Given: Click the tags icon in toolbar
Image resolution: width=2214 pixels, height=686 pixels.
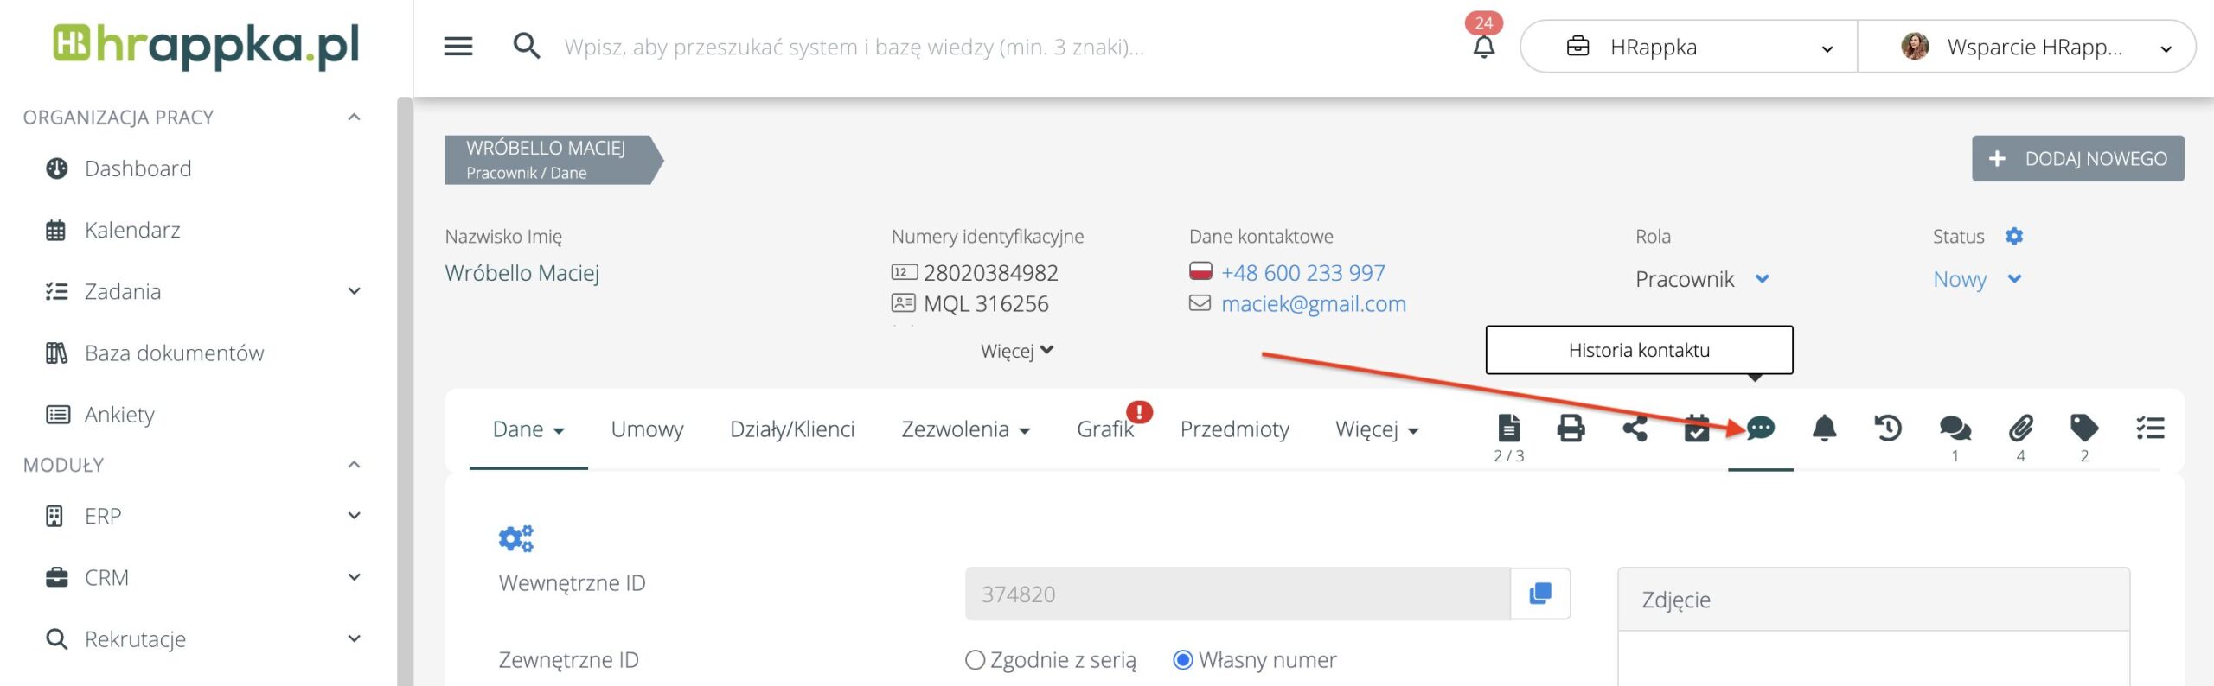Looking at the screenshot, I should [x=2084, y=429].
